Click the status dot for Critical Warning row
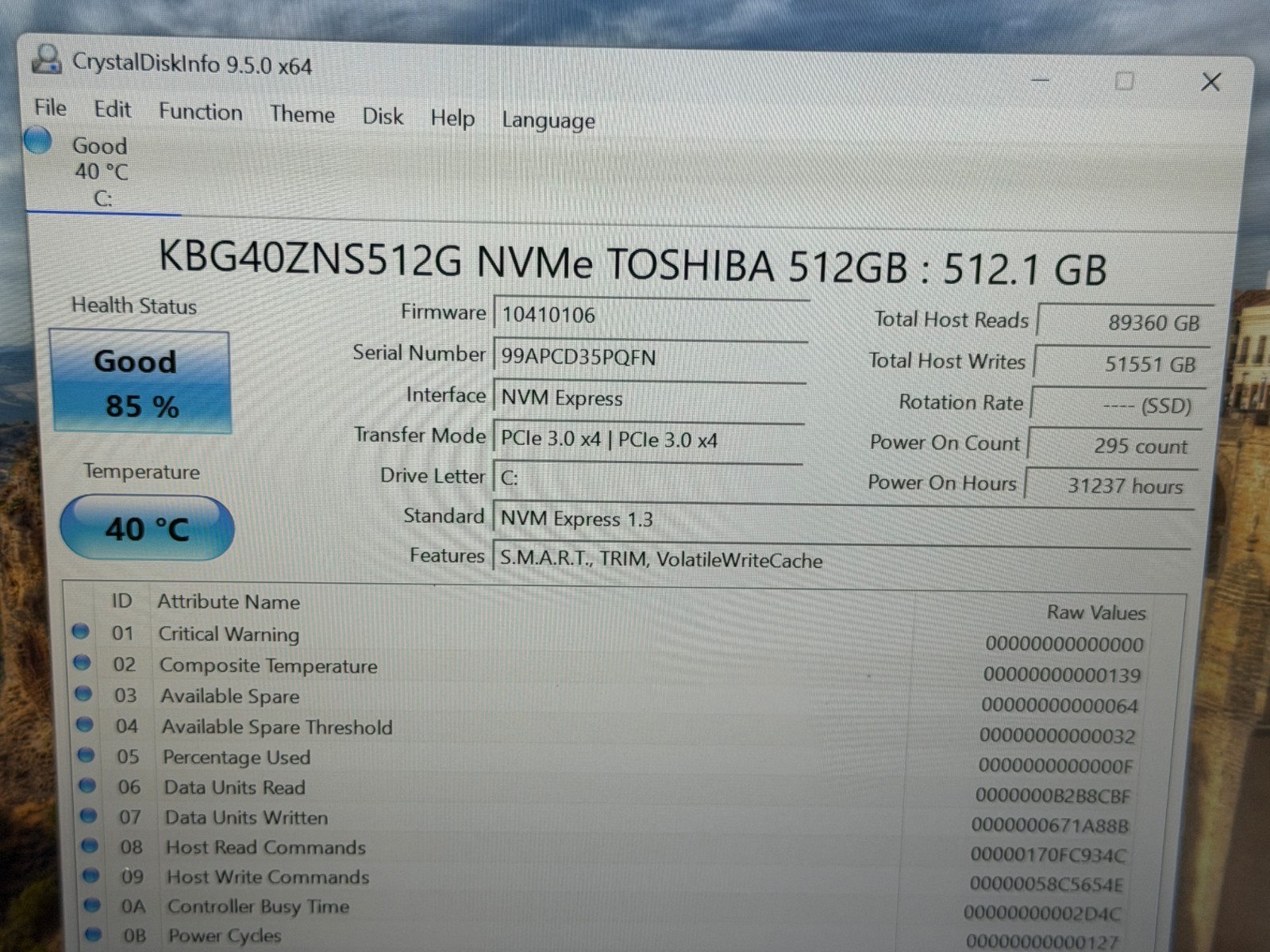The height and width of the screenshot is (952, 1270). [x=80, y=631]
